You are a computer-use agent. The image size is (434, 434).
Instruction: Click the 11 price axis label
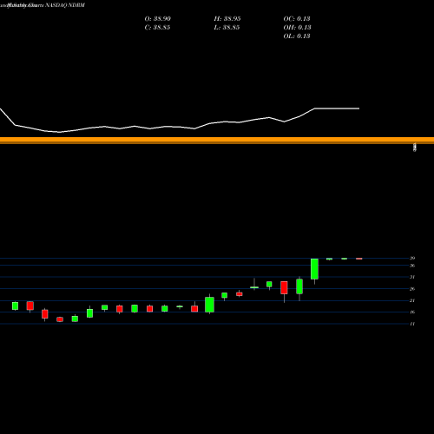[x=412, y=324]
